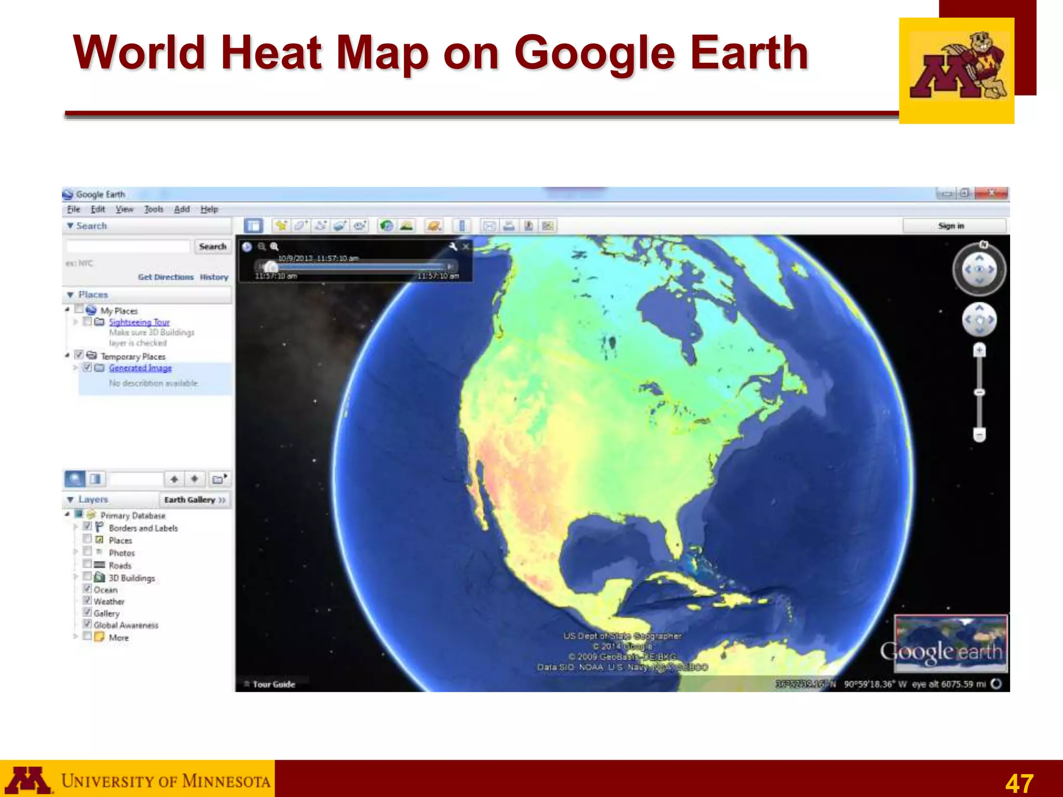This screenshot has width=1063, height=797.
Task: Click the Search button
Action: point(213,246)
